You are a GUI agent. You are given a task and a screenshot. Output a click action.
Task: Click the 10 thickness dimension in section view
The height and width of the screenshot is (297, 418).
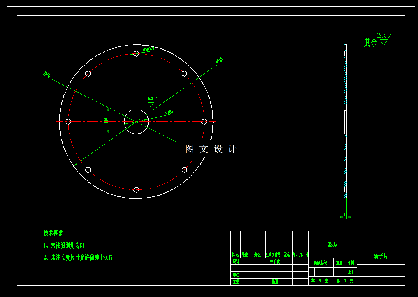click(345, 215)
